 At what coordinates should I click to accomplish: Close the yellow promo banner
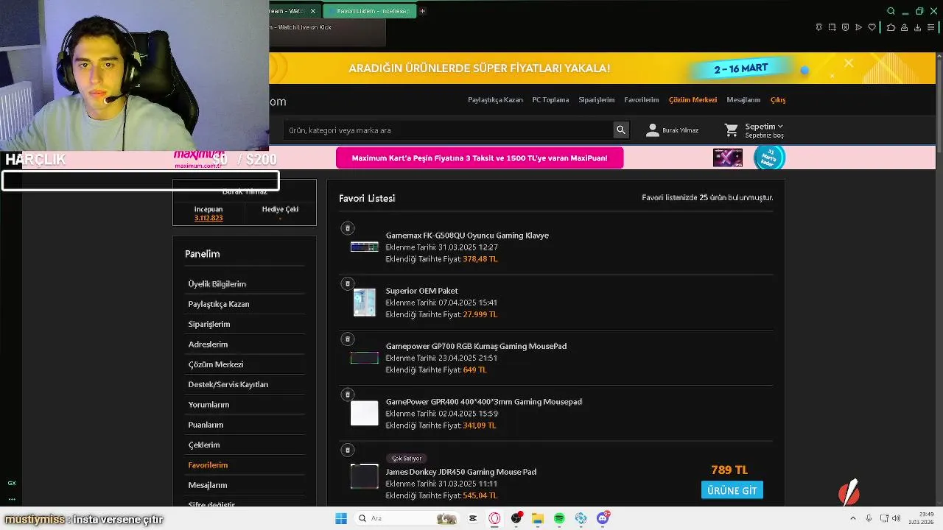tap(849, 63)
